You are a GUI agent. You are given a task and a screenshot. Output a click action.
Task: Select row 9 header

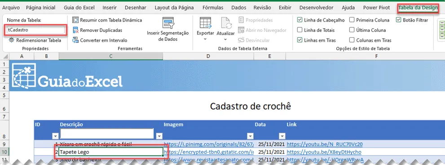[4, 144]
